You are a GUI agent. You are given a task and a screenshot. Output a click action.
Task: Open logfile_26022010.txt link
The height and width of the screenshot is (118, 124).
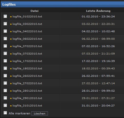click(x=27, y=76)
